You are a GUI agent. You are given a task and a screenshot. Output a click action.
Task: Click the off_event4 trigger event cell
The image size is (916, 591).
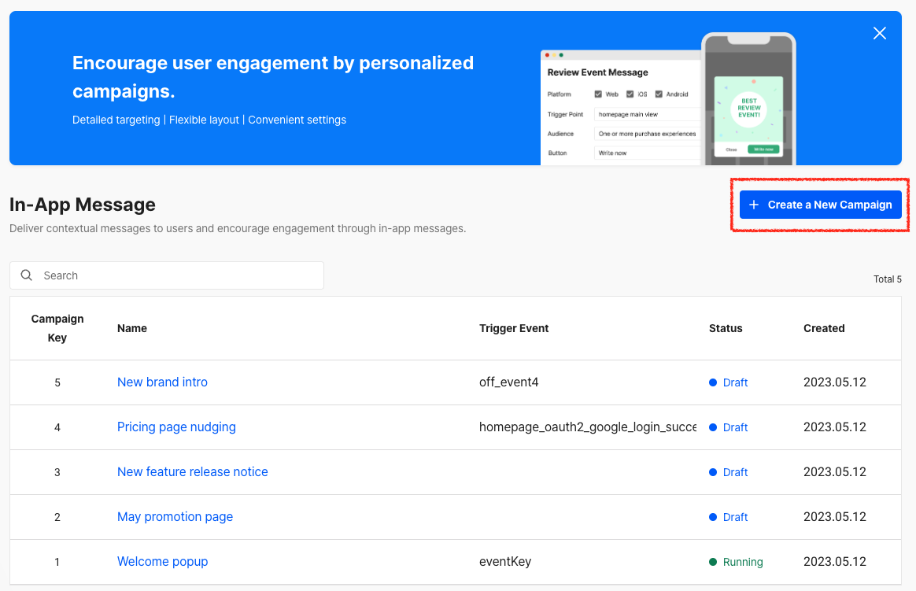[x=509, y=382]
